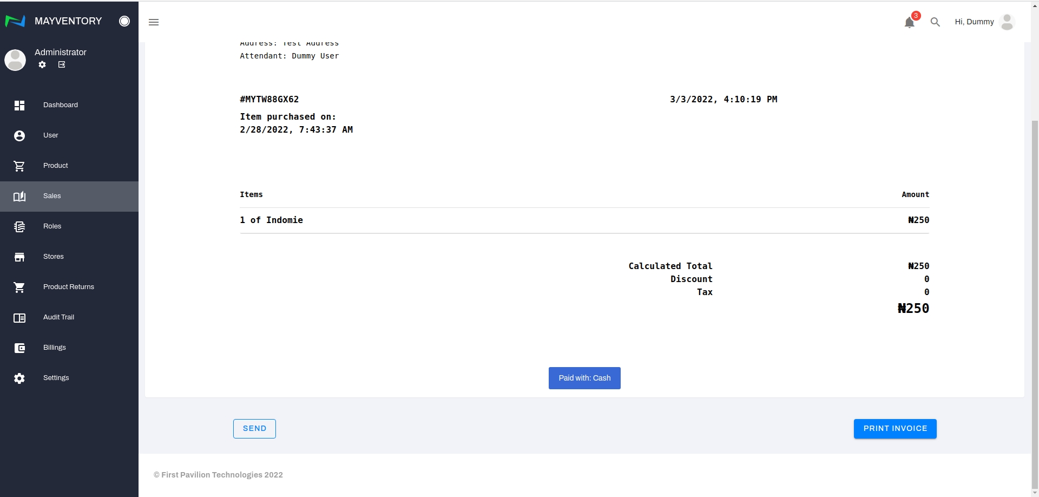This screenshot has height=497, width=1039.
Task: Toggle the sidebar pin radio button
Action: coord(124,21)
